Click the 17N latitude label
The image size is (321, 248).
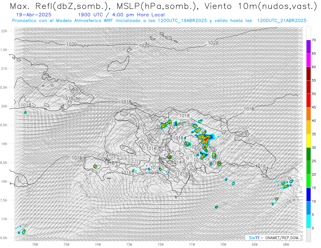click(4, 219)
